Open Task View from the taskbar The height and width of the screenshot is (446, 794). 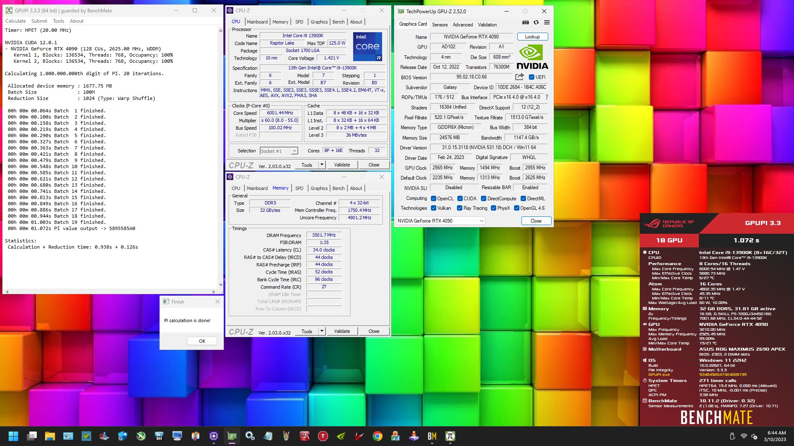(32, 436)
